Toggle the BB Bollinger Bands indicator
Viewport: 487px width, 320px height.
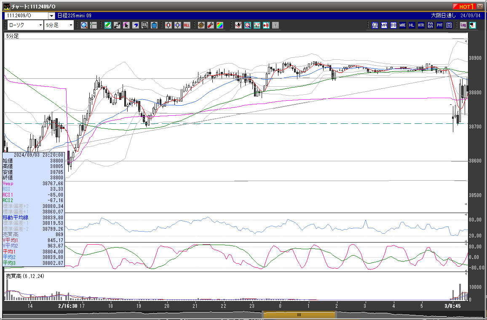(x=393, y=25)
